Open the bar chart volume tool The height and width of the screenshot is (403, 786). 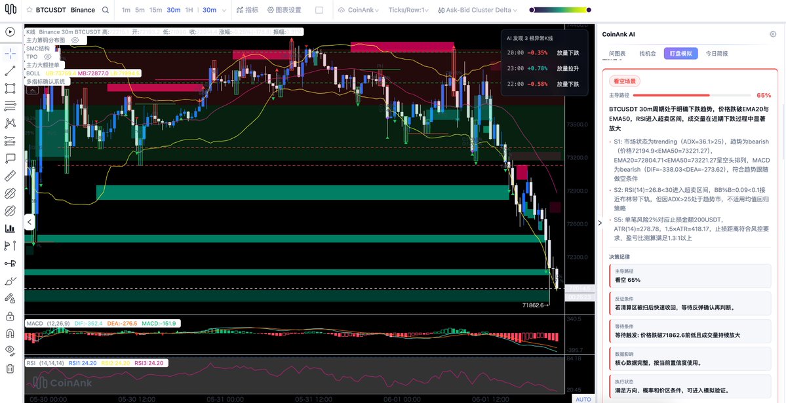pos(10,229)
